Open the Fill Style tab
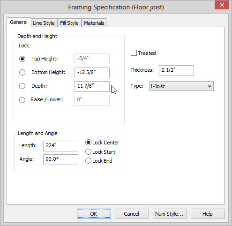 point(69,23)
